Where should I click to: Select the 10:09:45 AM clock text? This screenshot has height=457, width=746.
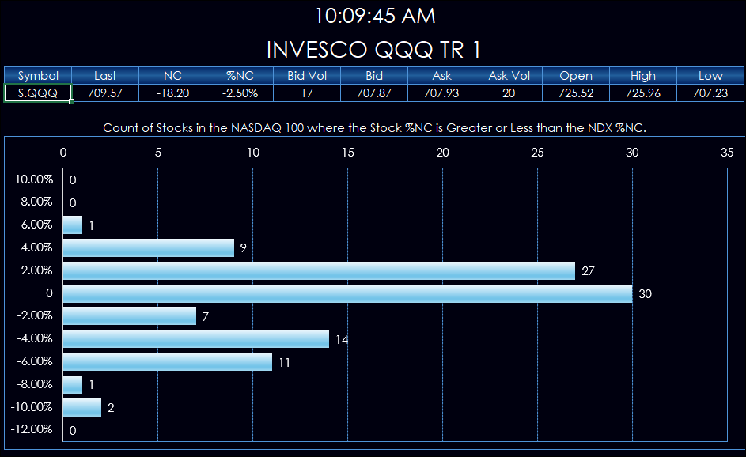coord(375,16)
